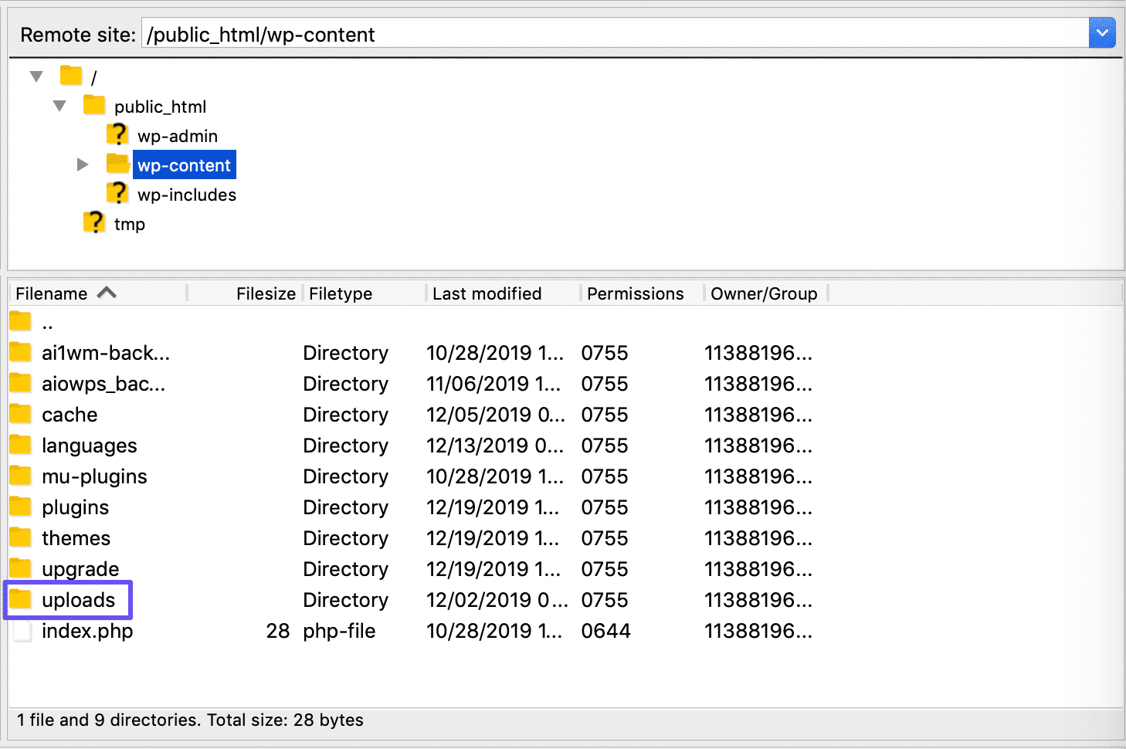Click the question mark icon beside tmp
Screen dimensions: 1126x749
tap(93, 222)
